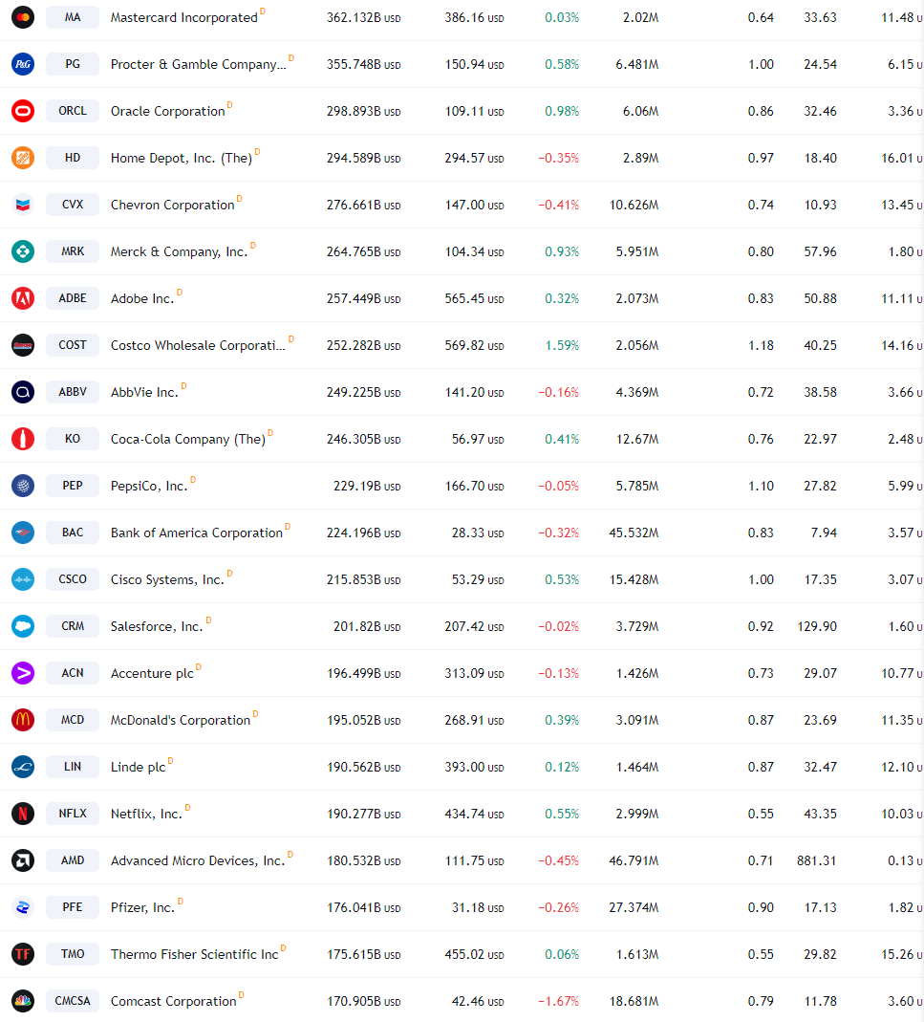Click the Home Depot logo icon
This screenshot has height=1022, width=924.
click(x=23, y=158)
